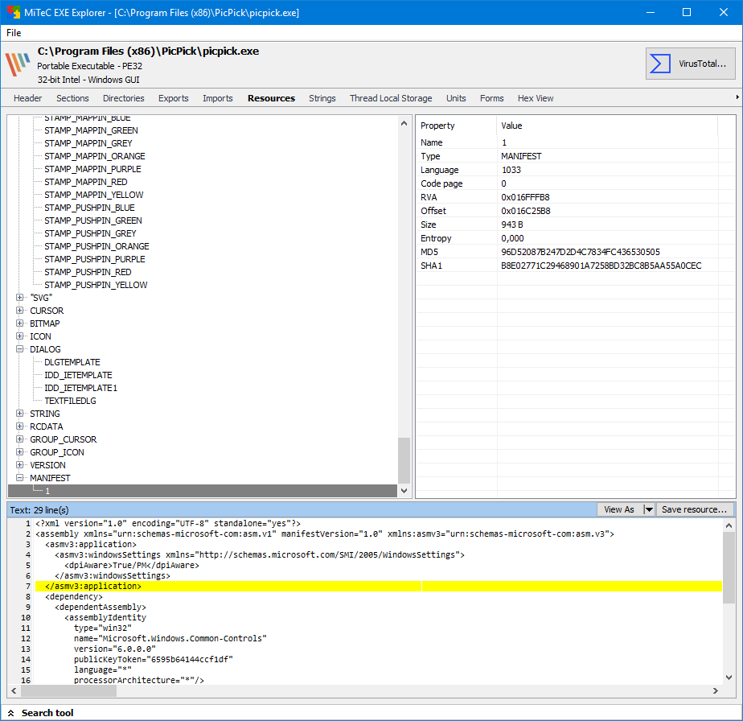Switch to the Strings tab
Image resolution: width=743 pixels, height=721 pixels.
point(322,98)
